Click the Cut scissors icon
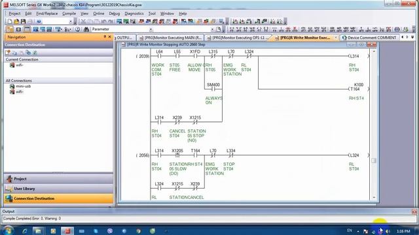The width and height of the screenshot is (419, 235). click(x=83, y=22)
